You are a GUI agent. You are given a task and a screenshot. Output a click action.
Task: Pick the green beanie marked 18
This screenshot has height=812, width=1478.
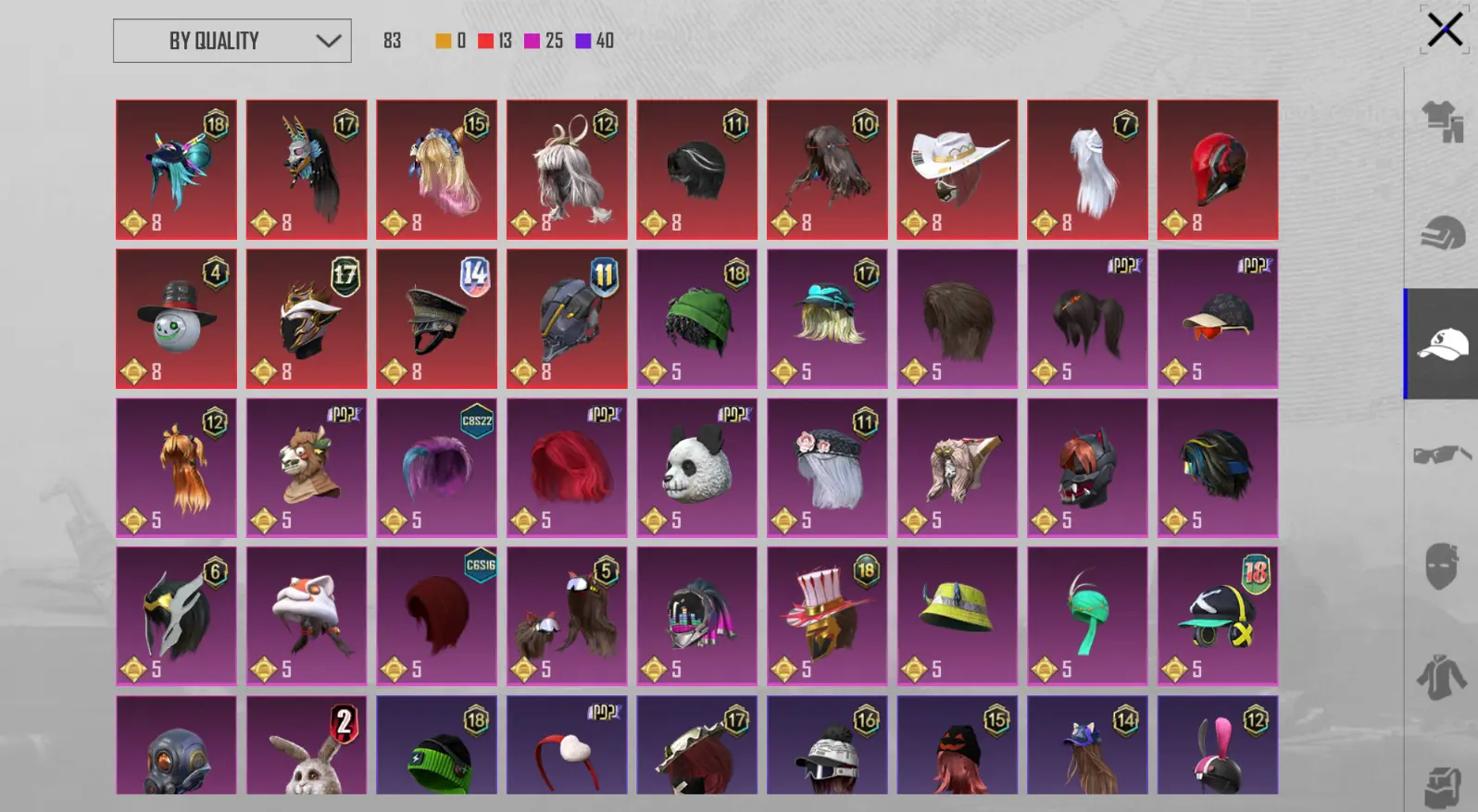pos(696,319)
